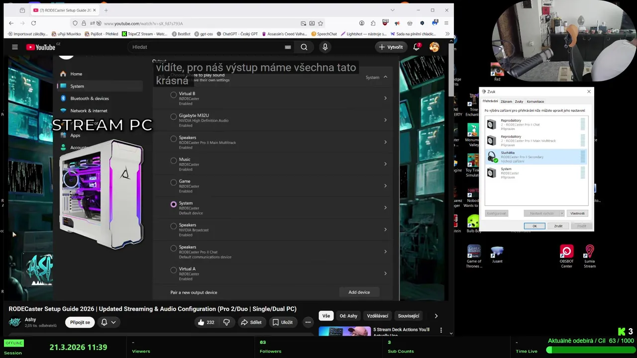Click Vlastnosti in the Zvuk dialog
The height and width of the screenshot is (358, 637).
point(577,213)
